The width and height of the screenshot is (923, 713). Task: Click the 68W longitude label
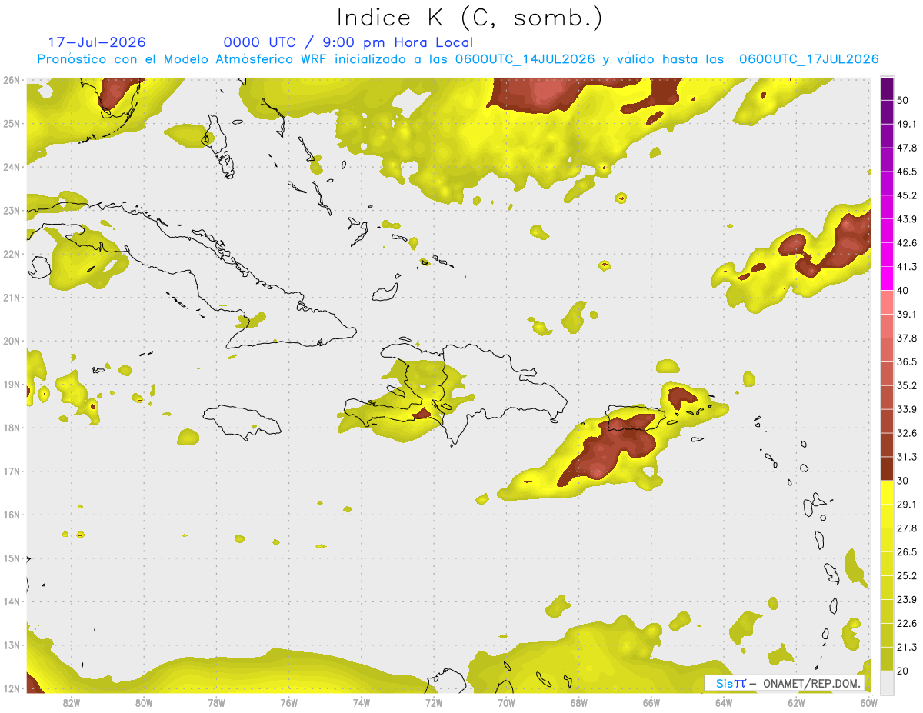click(x=579, y=702)
